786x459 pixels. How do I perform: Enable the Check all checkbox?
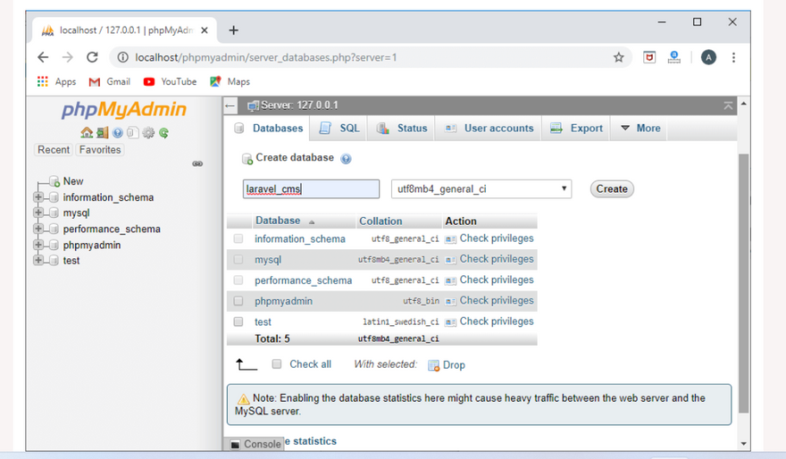pos(277,364)
